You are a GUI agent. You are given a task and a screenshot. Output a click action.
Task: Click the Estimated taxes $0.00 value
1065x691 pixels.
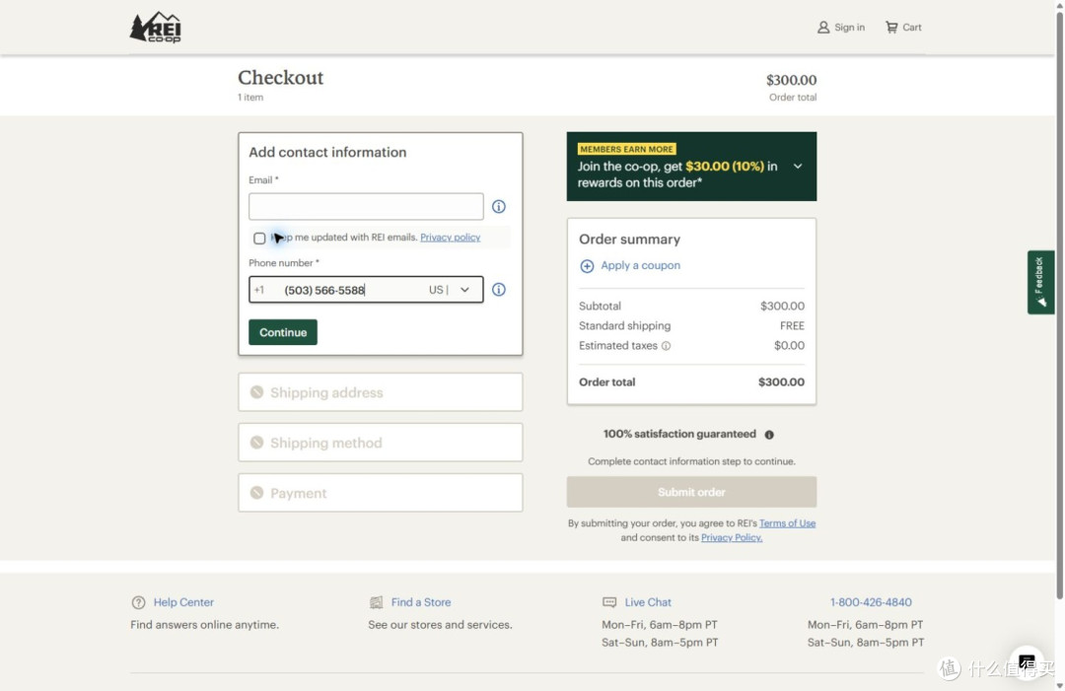click(x=789, y=345)
